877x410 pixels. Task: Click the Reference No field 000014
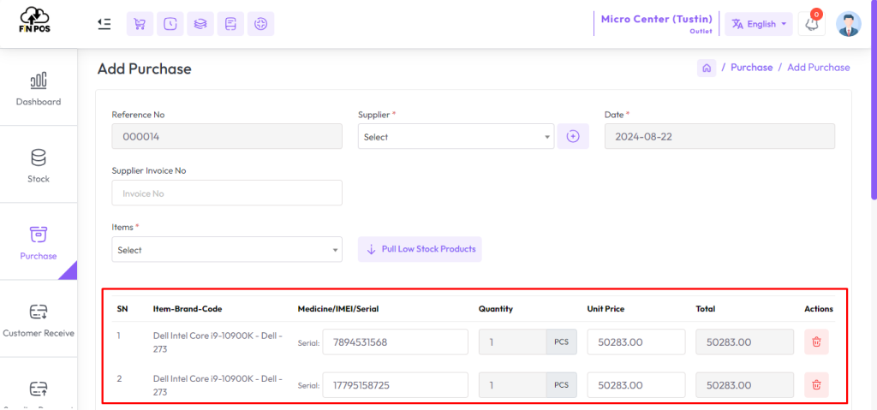226,136
